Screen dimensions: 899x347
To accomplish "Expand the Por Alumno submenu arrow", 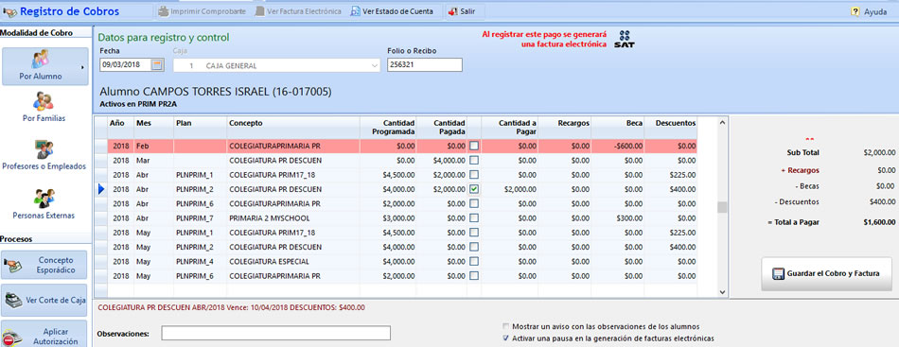I will tap(82, 67).
